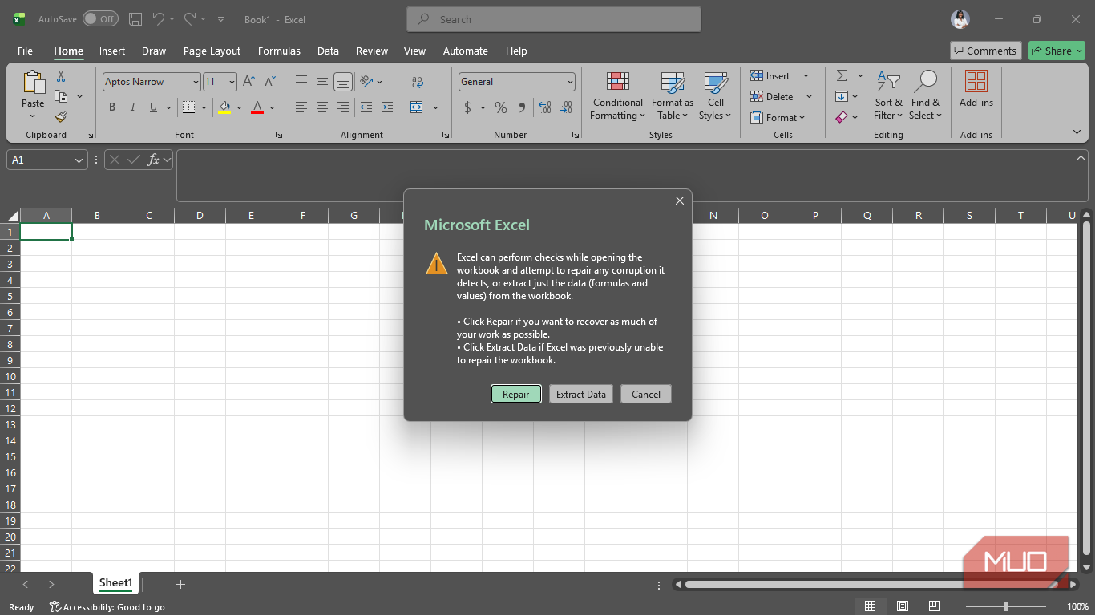Switch to Page Break Preview in status bar
The width and height of the screenshot is (1095, 616).
[935, 606]
